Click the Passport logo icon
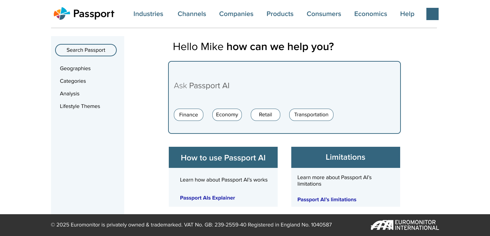490x236 pixels. pos(62,14)
